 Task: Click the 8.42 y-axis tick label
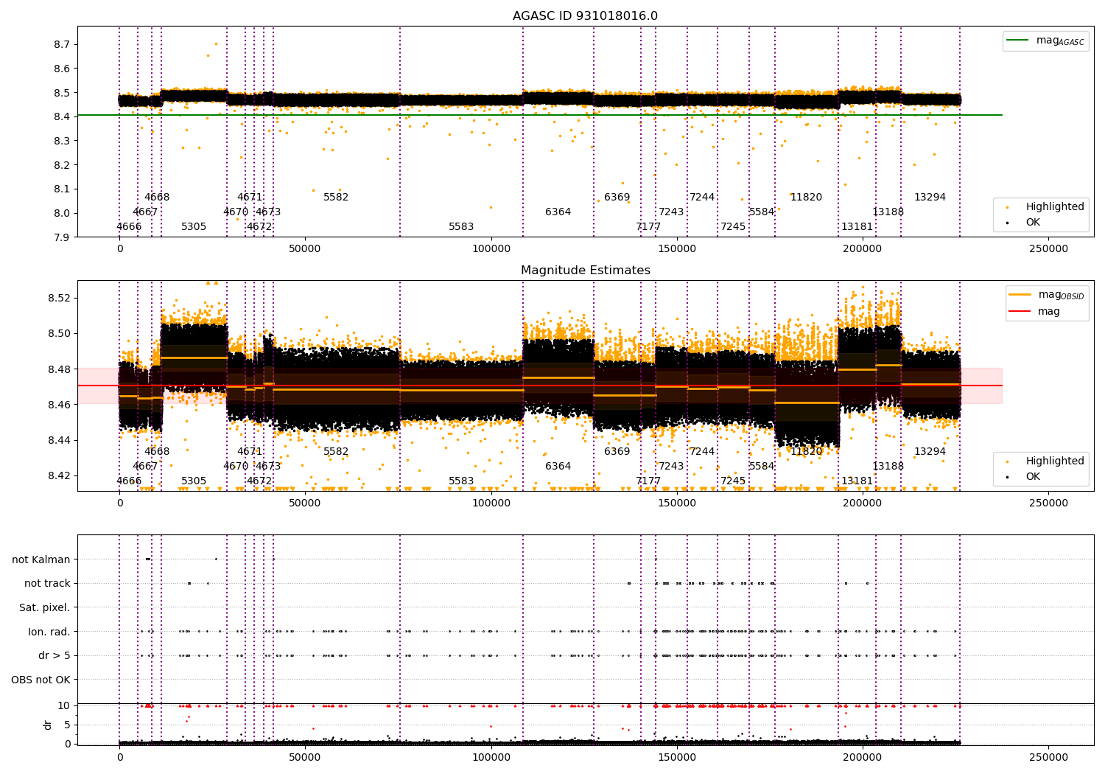[x=59, y=475]
